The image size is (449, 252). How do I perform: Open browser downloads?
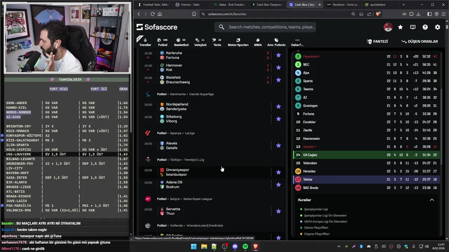[x=418, y=14]
